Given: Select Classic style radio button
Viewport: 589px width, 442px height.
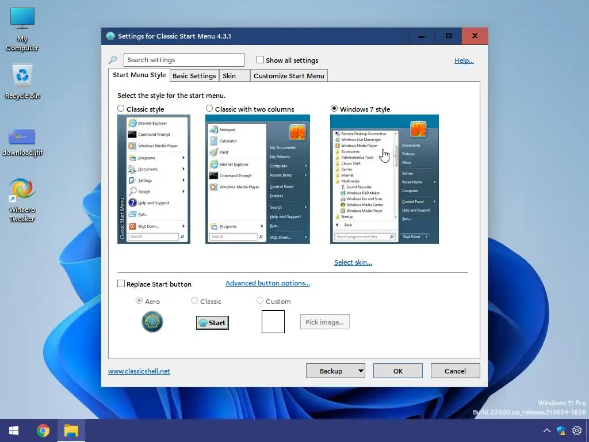Looking at the screenshot, I should tap(121, 109).
